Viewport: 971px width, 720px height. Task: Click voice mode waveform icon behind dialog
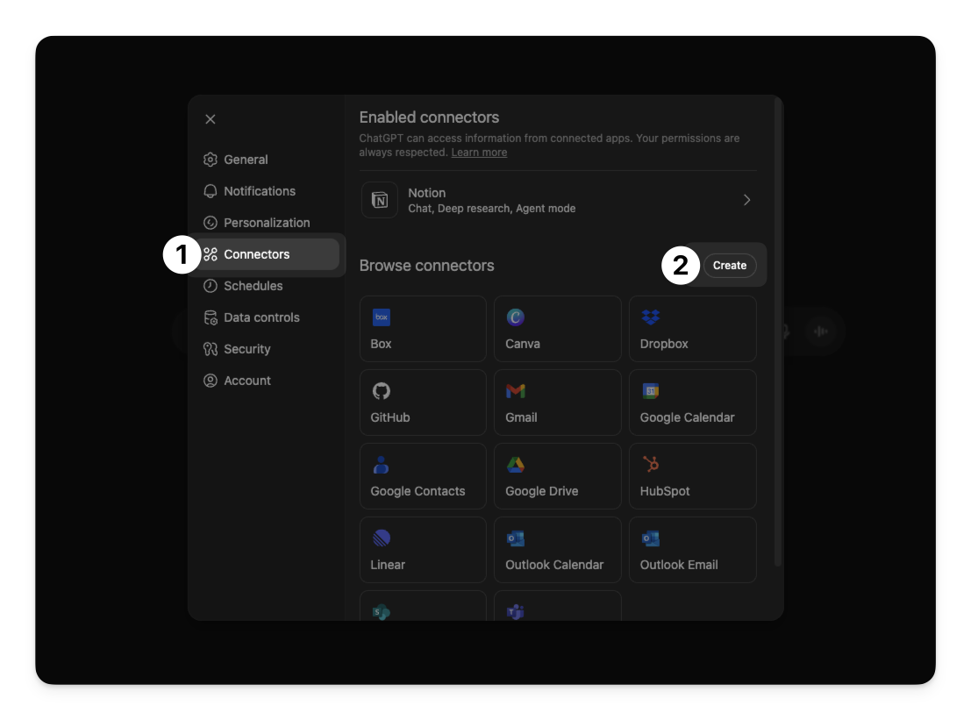820,331
